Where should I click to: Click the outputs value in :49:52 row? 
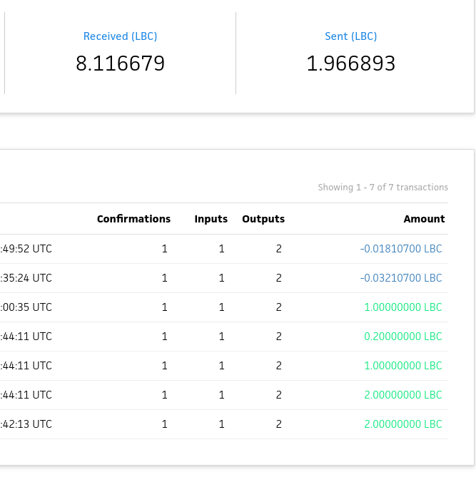[x=278, y=249]
